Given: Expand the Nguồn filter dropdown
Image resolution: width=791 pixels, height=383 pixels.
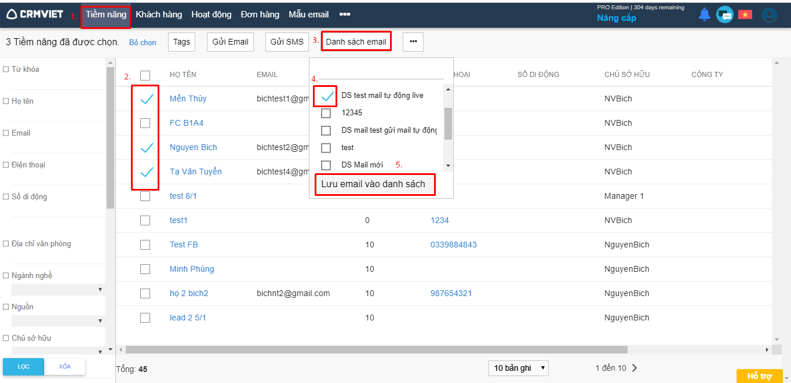Looking at the screenshot, I should pyautogui.click(x=58, y=320).
